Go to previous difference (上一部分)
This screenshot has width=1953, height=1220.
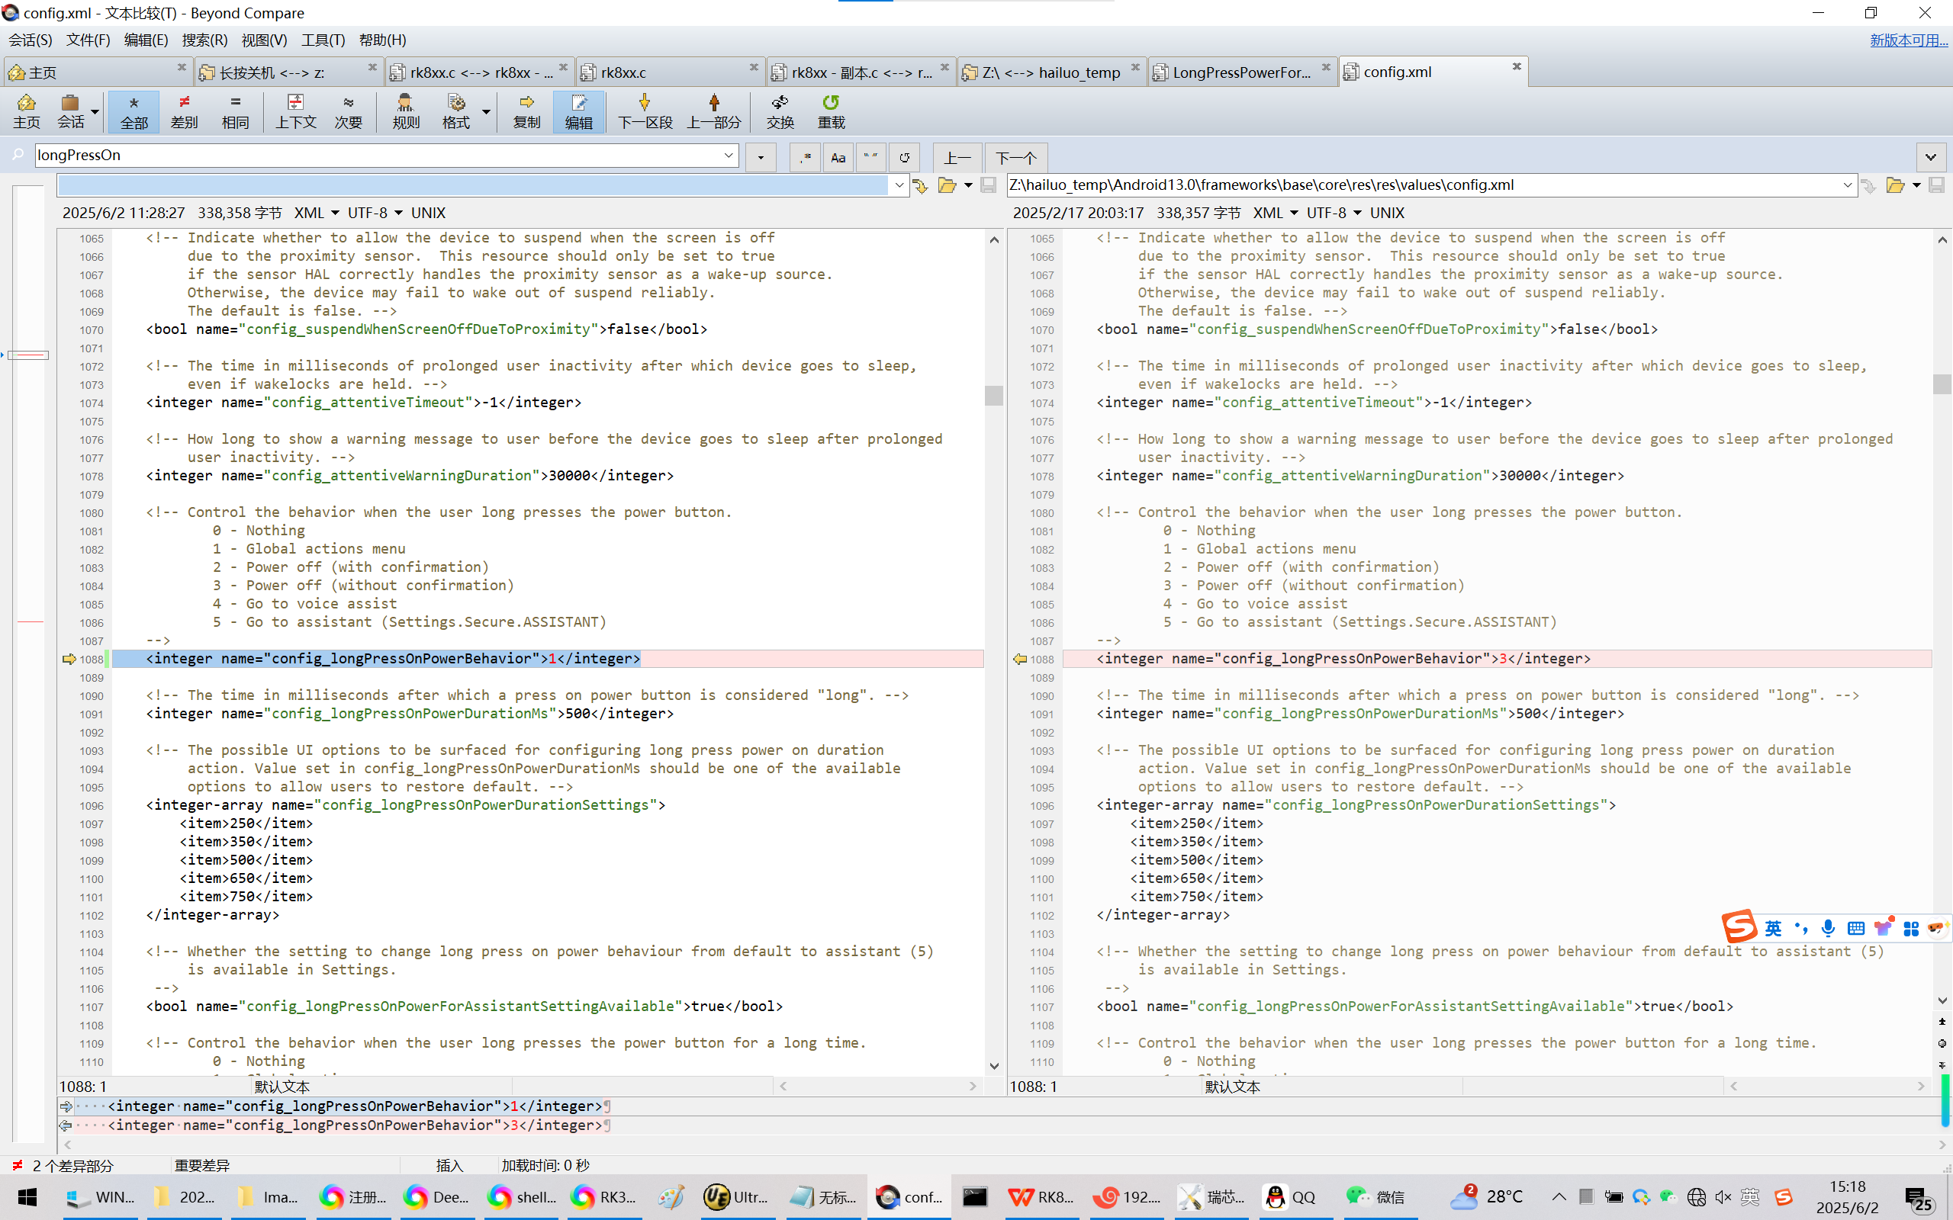(x=713, y=111)
